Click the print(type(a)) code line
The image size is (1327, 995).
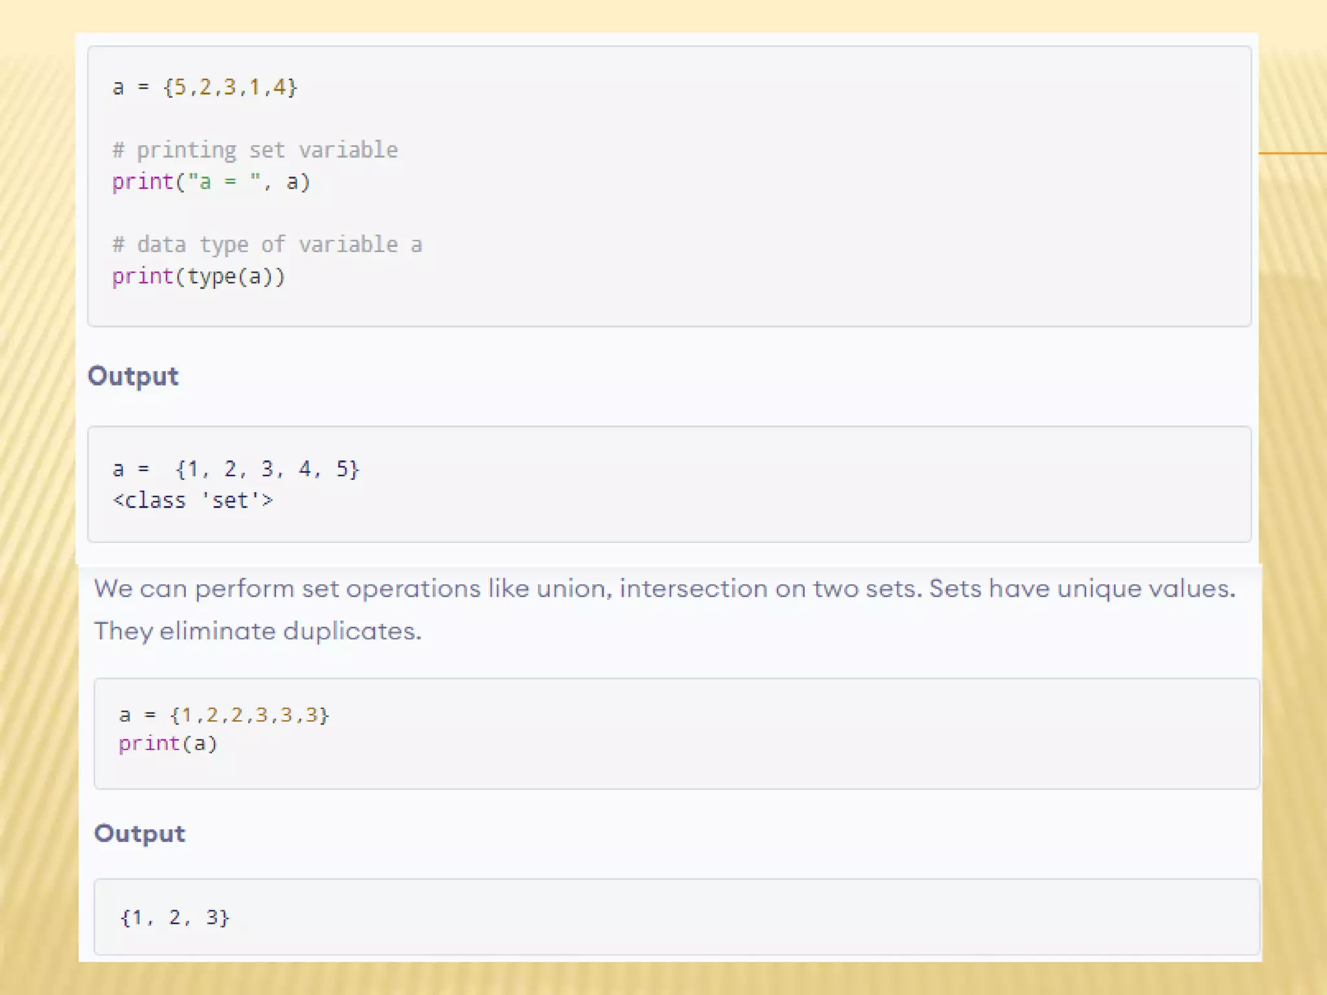[x=198, y=277]
